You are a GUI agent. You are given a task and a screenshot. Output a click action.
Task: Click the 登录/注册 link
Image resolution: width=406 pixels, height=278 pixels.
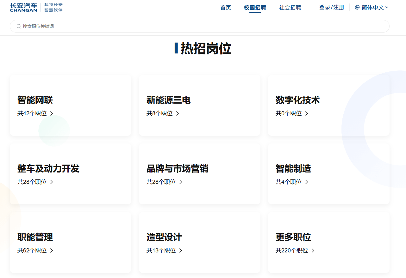click(x=331, y=7)
